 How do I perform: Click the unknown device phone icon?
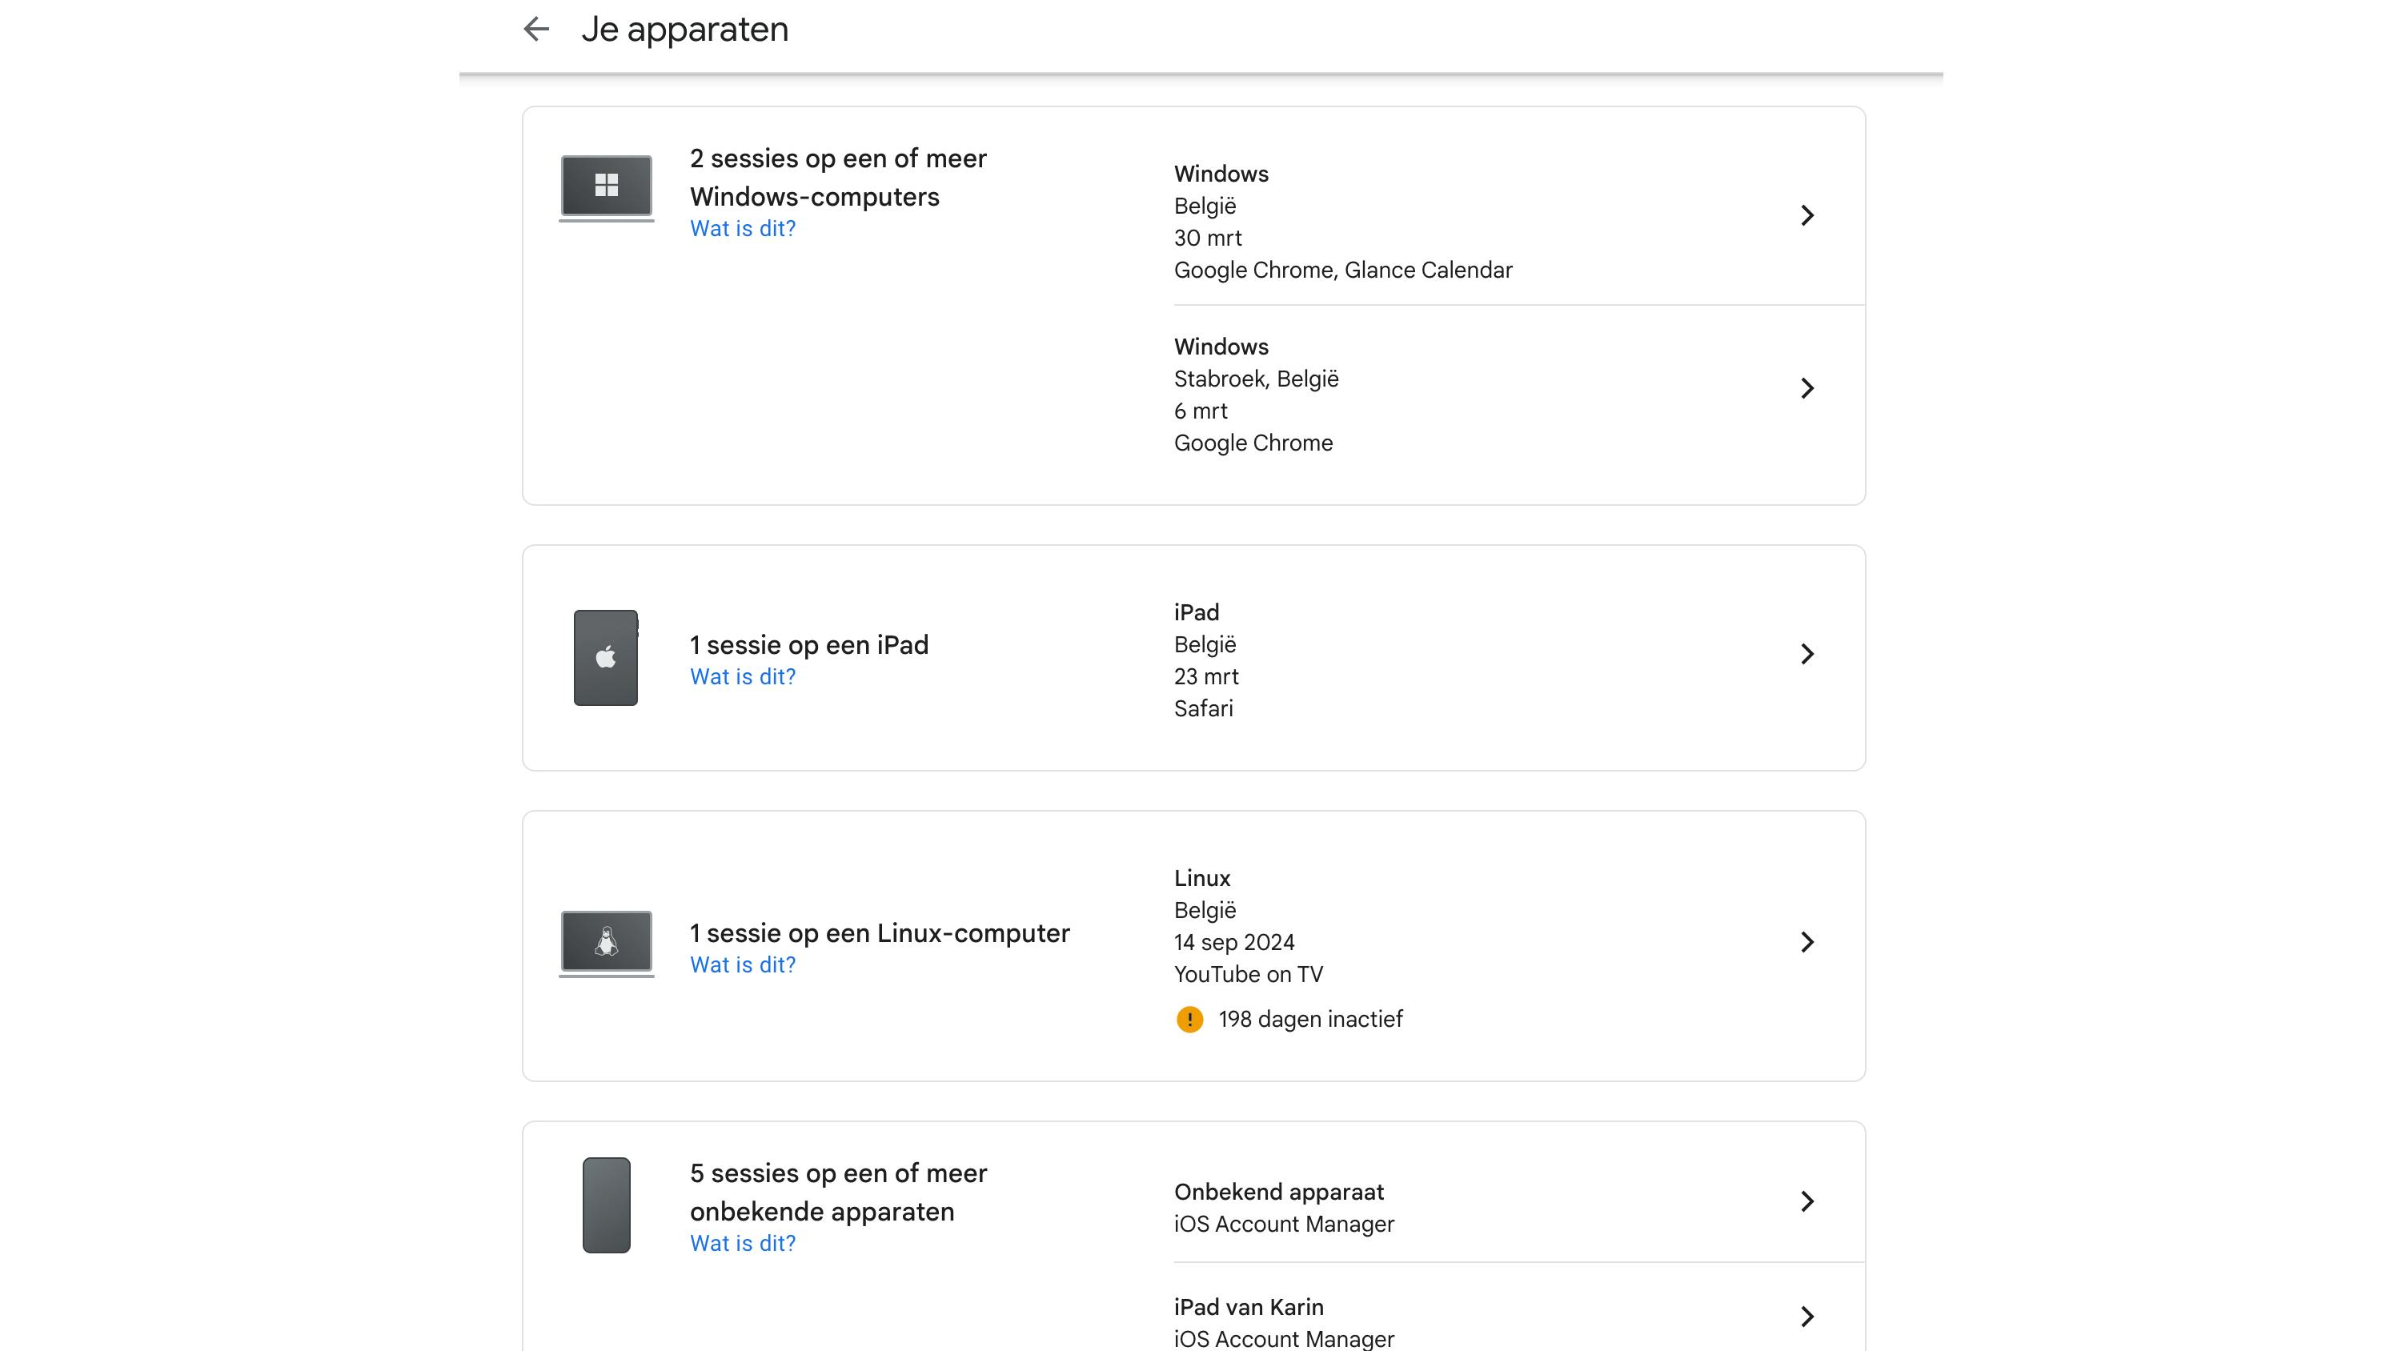pyautogui.click(x=606, y=1205)
